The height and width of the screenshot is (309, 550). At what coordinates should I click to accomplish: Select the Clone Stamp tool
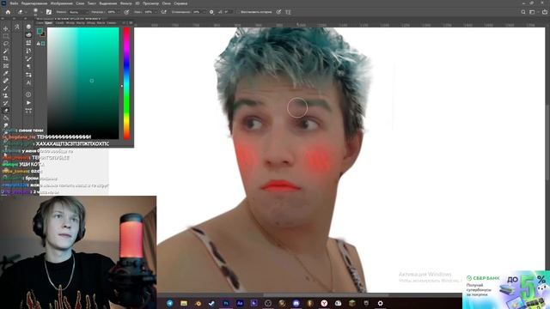pos(6,95)
